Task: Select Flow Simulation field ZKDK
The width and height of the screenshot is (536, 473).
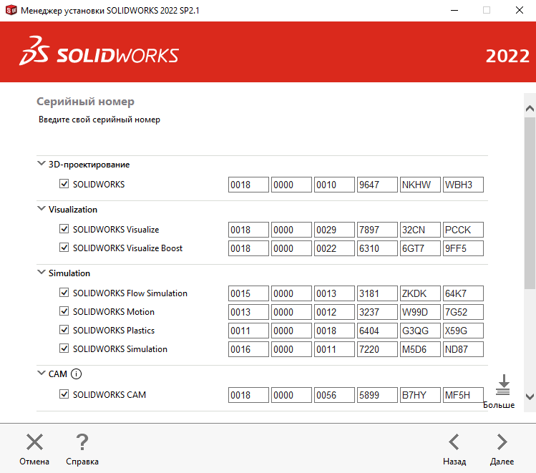Action: tap(420, 293)
